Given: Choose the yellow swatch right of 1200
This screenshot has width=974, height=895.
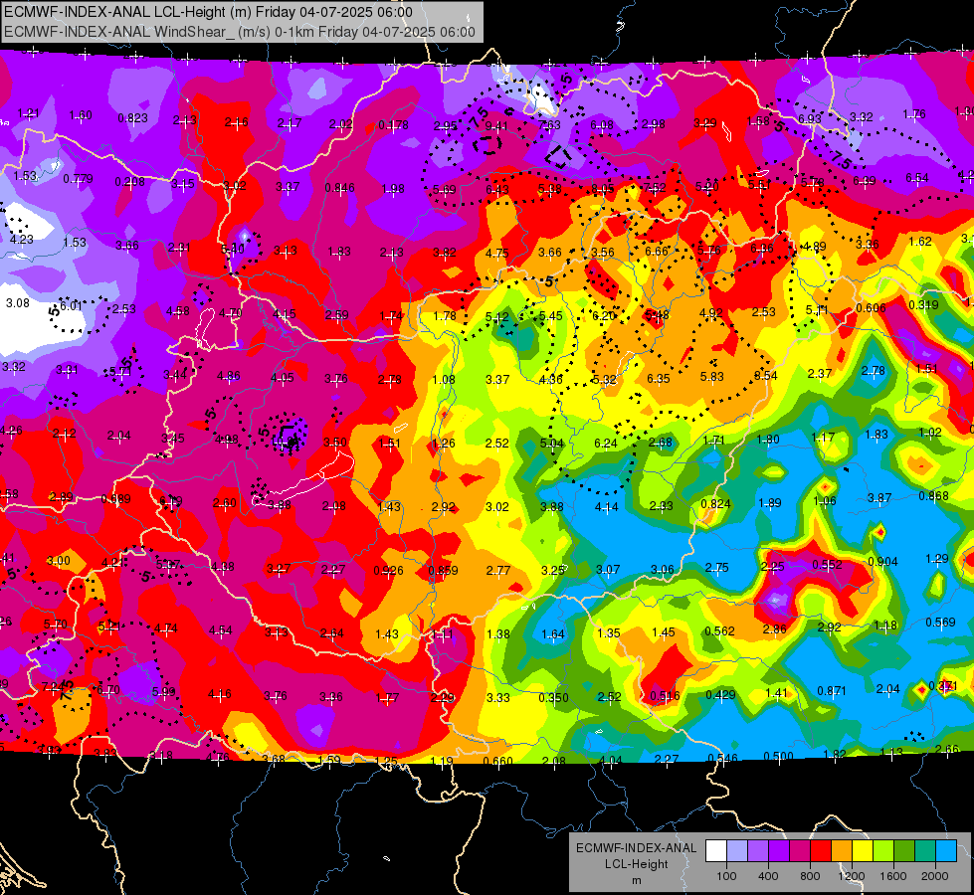Looking at the screenshot, I should (863, 850).
